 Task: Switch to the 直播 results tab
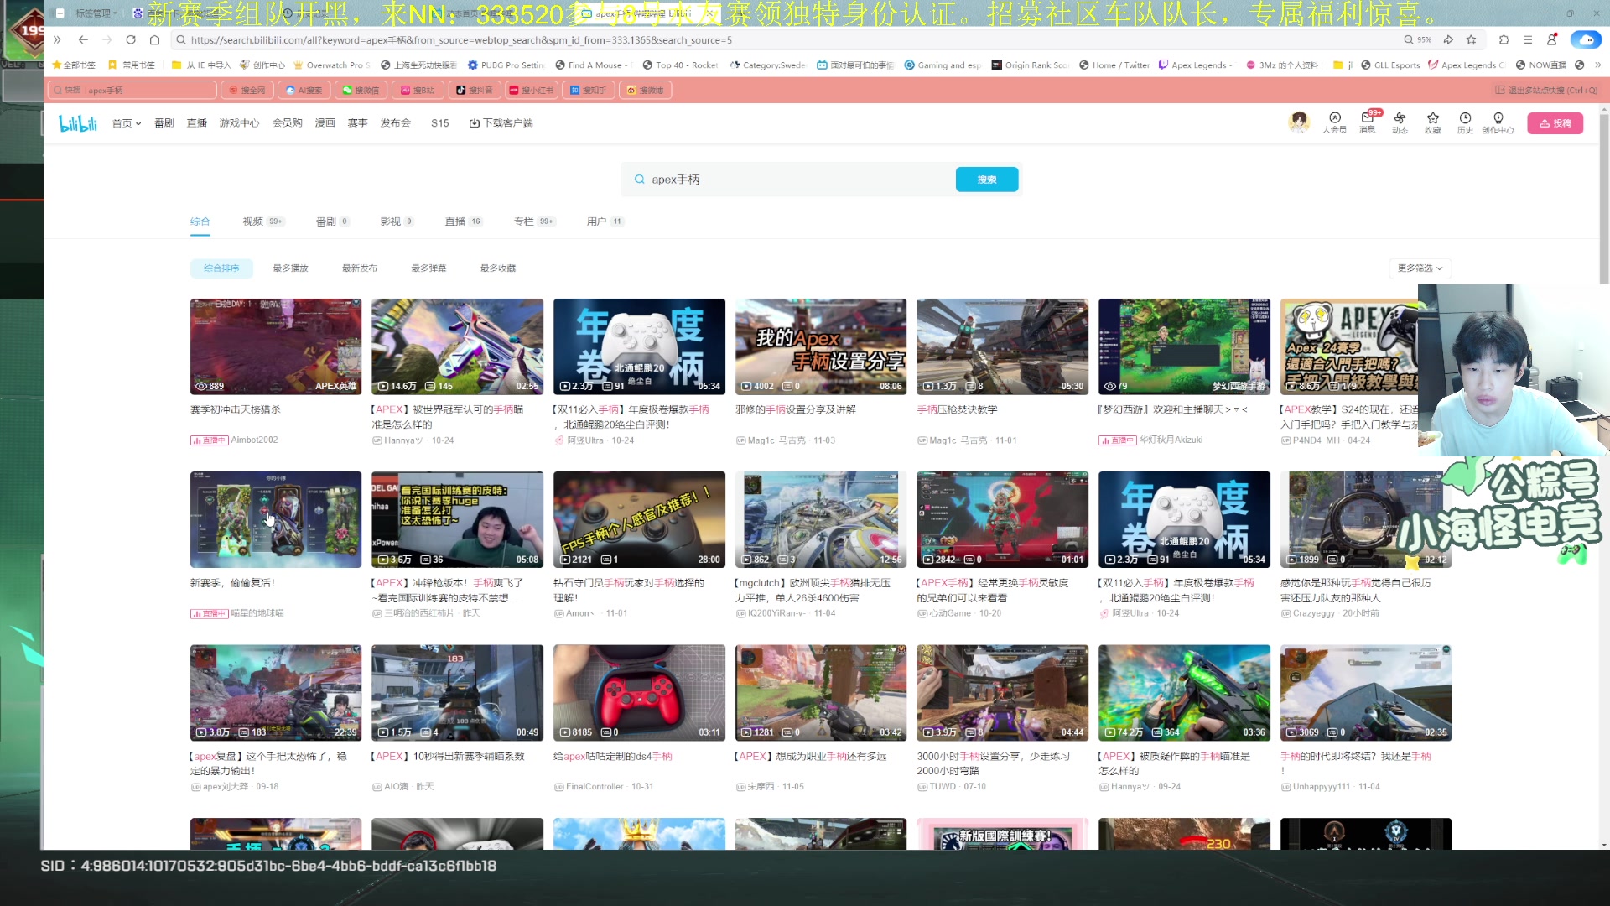click(x=455, y=221)
